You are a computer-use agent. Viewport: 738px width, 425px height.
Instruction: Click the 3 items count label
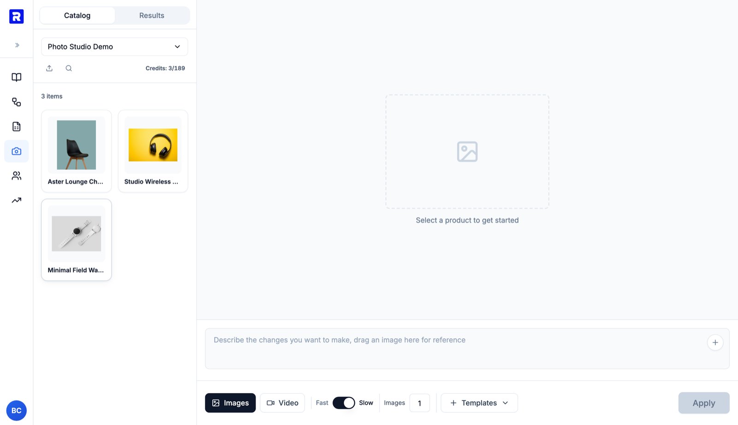(52, 96)
